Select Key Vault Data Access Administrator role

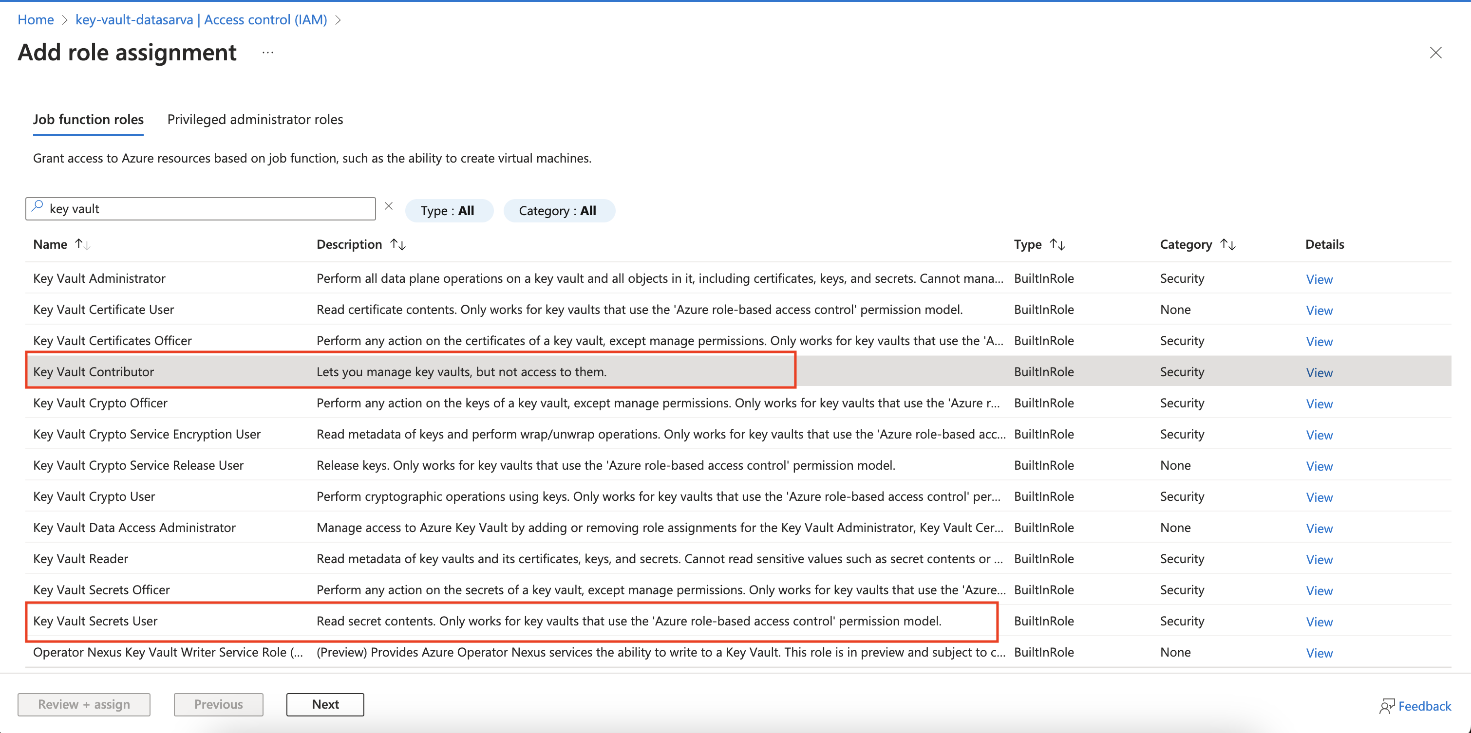[x=738, y=527]
